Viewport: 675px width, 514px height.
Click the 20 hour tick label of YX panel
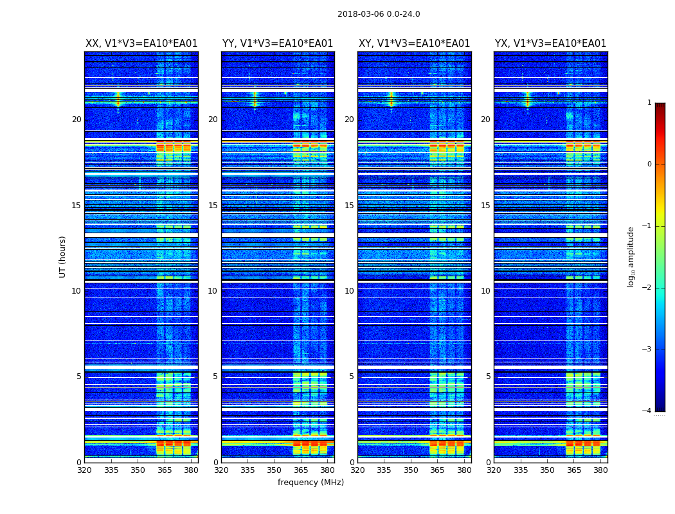coord(485,119)
